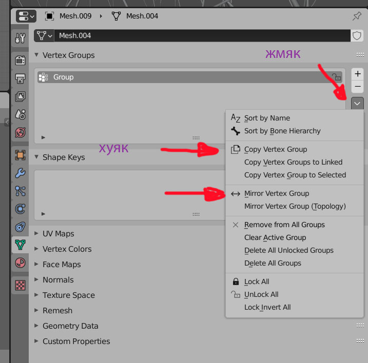Viewport: 368px width, 363px height.
Task: Choose Remove from All Groups
Action: pos(295,225)
